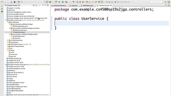Select HelloController.java in the tree

(20, 30)
